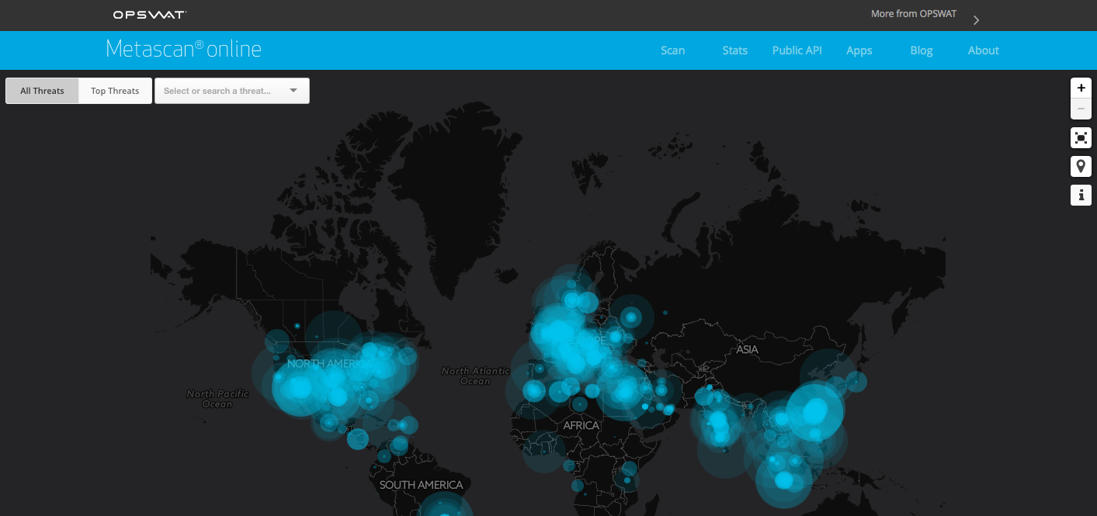
Task: Click the SOUTH AMERICA map label
Action: pyautogui.click(x=421, y=485)
